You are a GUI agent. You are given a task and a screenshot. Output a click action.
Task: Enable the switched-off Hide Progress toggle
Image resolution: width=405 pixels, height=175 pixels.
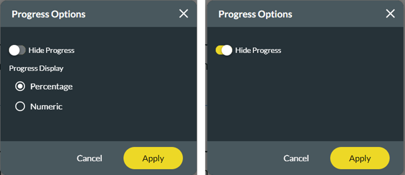17,50
